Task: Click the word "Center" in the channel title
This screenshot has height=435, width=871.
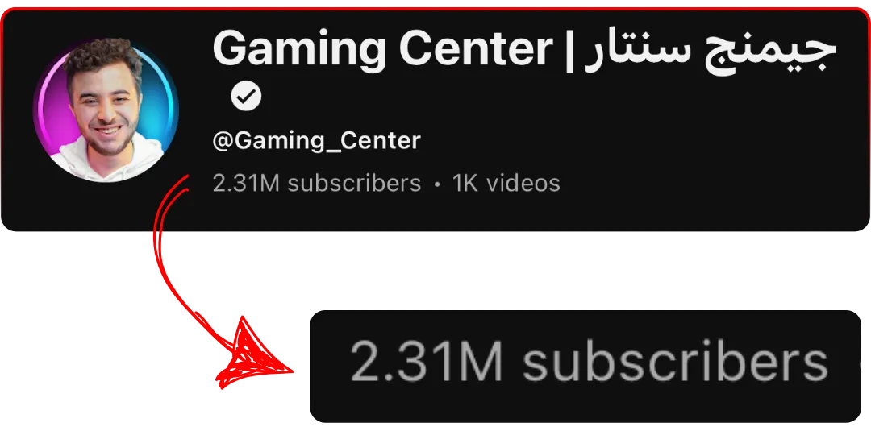Action: tap(475, 49)
